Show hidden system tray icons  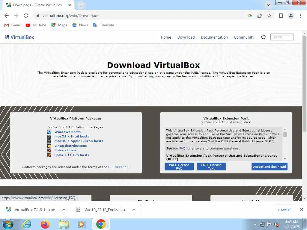(x=255, y=224)
